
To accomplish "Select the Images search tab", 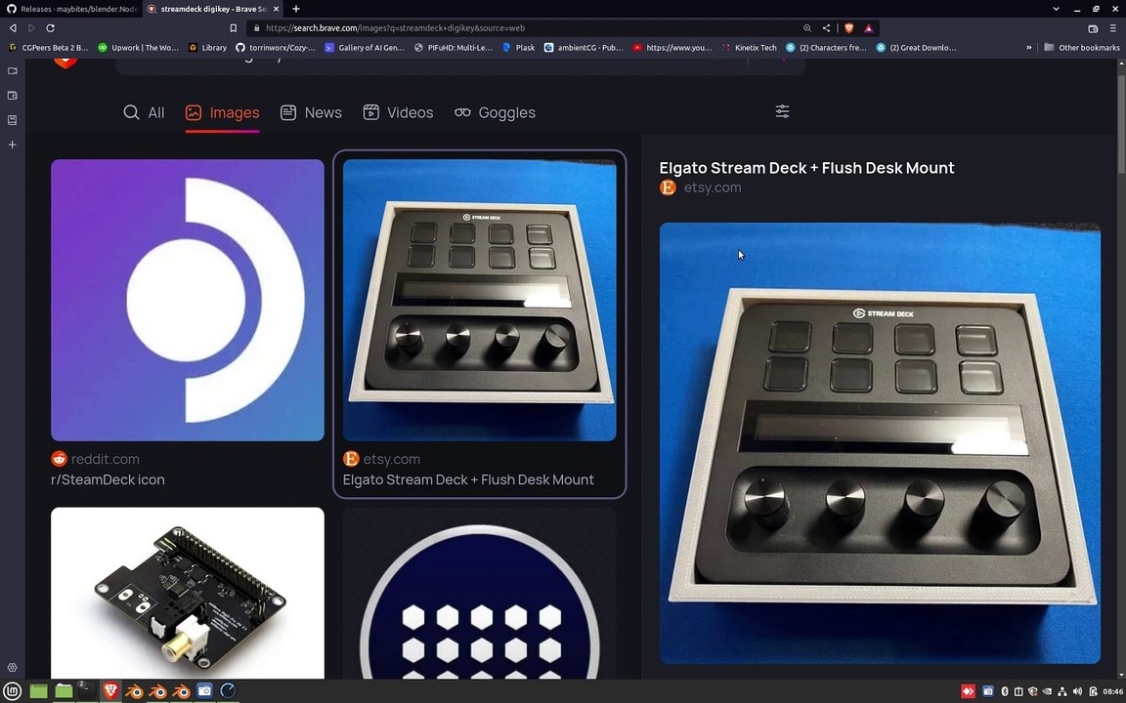I will tap(222, 112).
